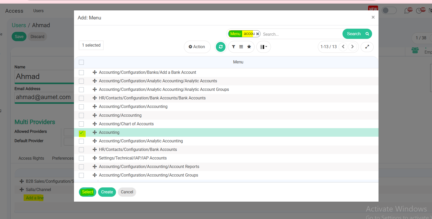
Task: Open the Users breadcrumb link
Action: [19, 25]
